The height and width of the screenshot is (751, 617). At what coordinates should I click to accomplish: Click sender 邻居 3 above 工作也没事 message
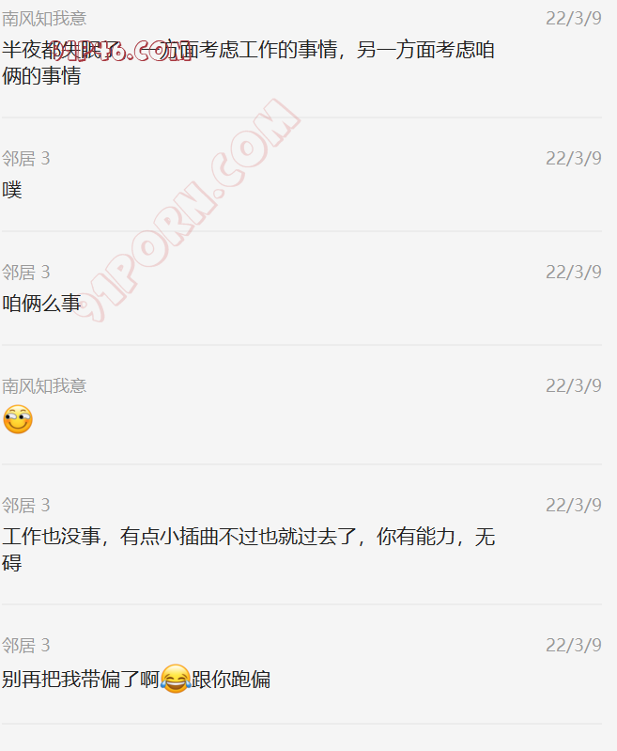26,505
